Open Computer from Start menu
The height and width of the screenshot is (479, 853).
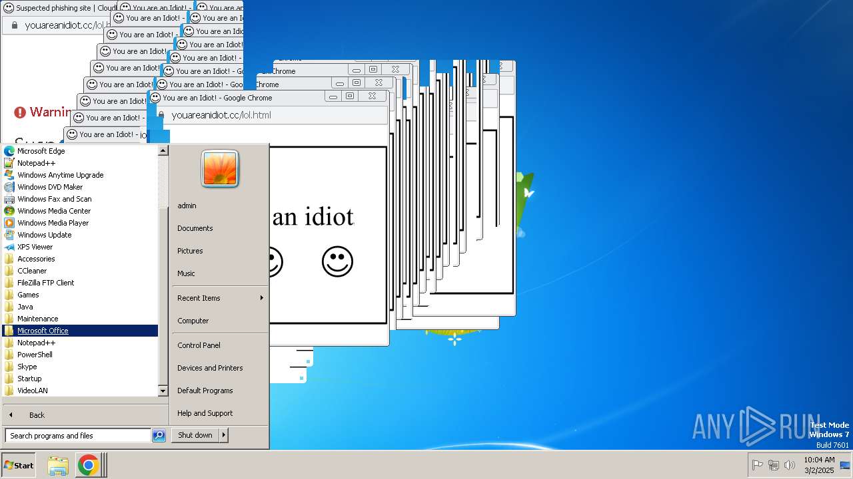219,321
